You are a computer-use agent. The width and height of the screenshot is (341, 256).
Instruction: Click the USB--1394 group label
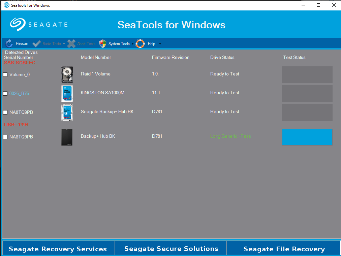point(16,125)
